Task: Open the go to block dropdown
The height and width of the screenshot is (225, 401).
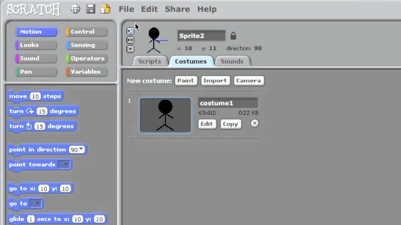Action: click(x=36, y=203)
